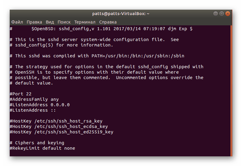Maximize the terminal window

point(221,14)
